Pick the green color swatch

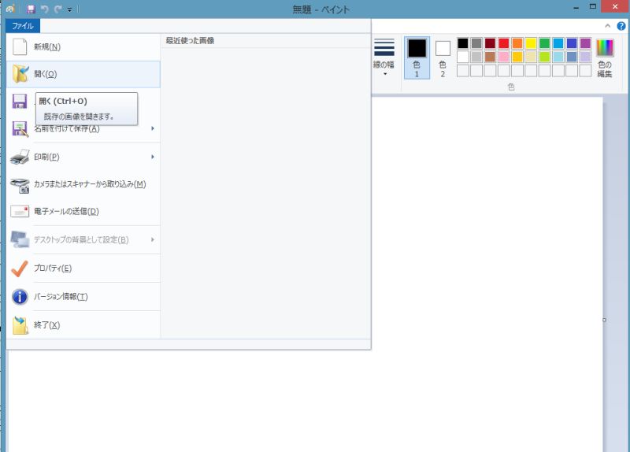[x=545, y=43]
